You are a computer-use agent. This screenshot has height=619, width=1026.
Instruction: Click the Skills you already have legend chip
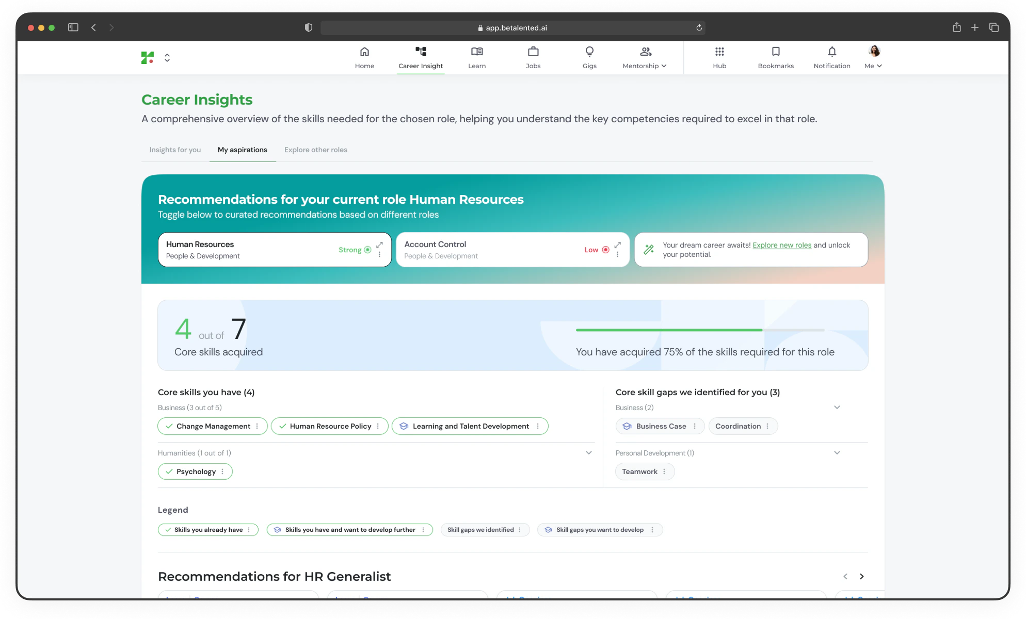208,530
